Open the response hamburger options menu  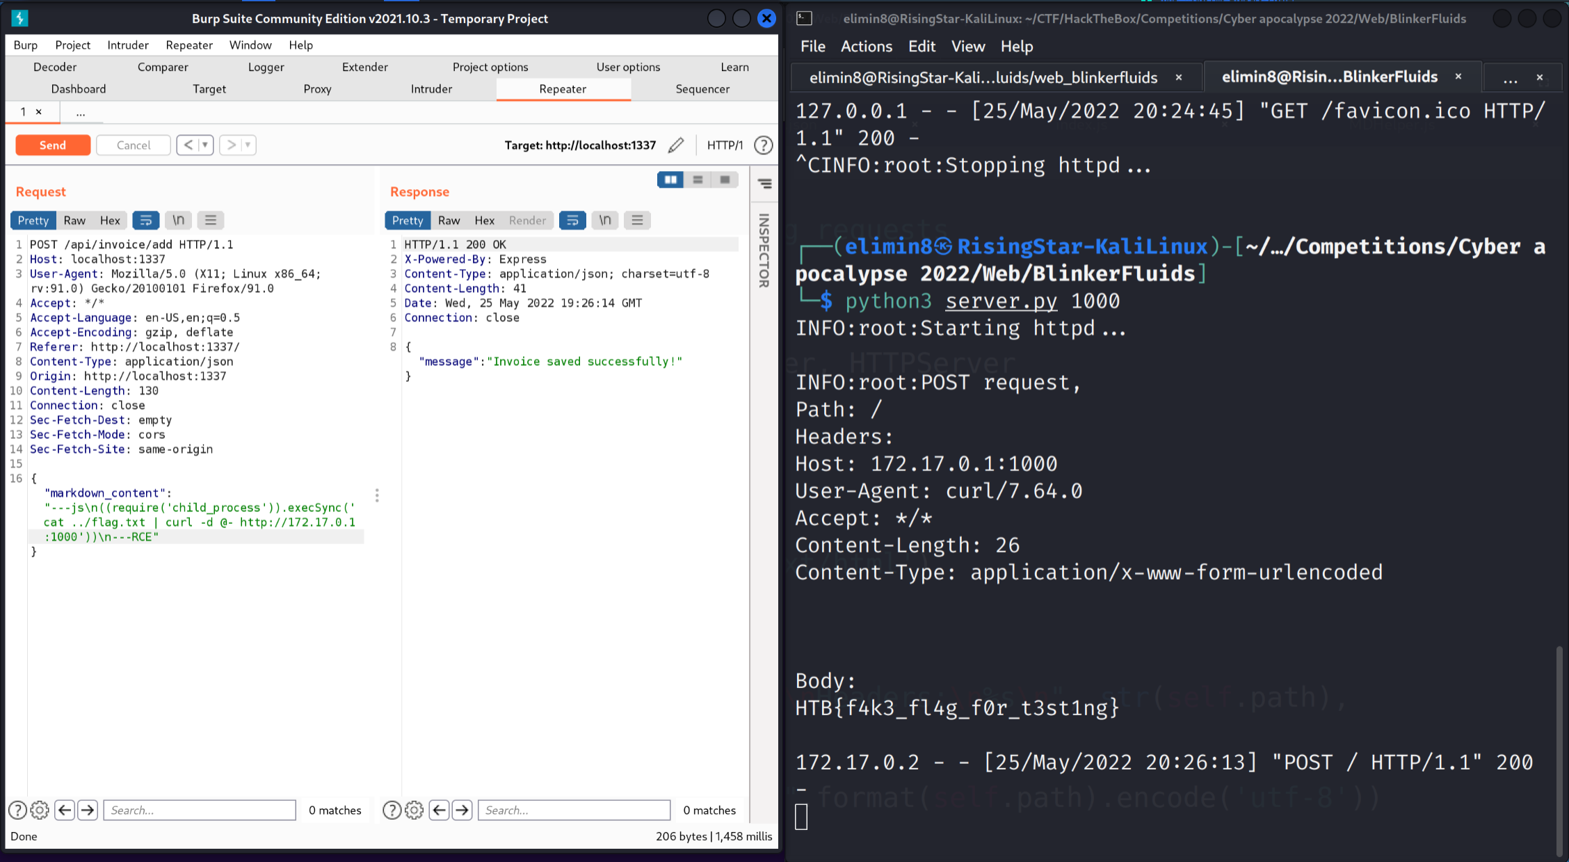[x=637, y=221]
